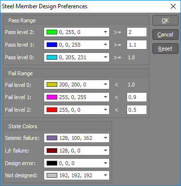Click the '0, 205, 231' color value
Image resolution: width=181 pixels, height=186 pixels.
pyautogui.click(x=73, y=57)
